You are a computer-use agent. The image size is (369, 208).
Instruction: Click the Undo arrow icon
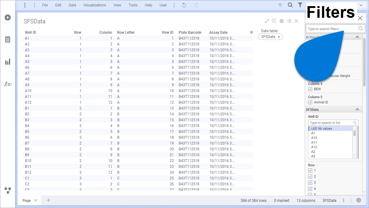pyautogui.click(x=184, y=5)
